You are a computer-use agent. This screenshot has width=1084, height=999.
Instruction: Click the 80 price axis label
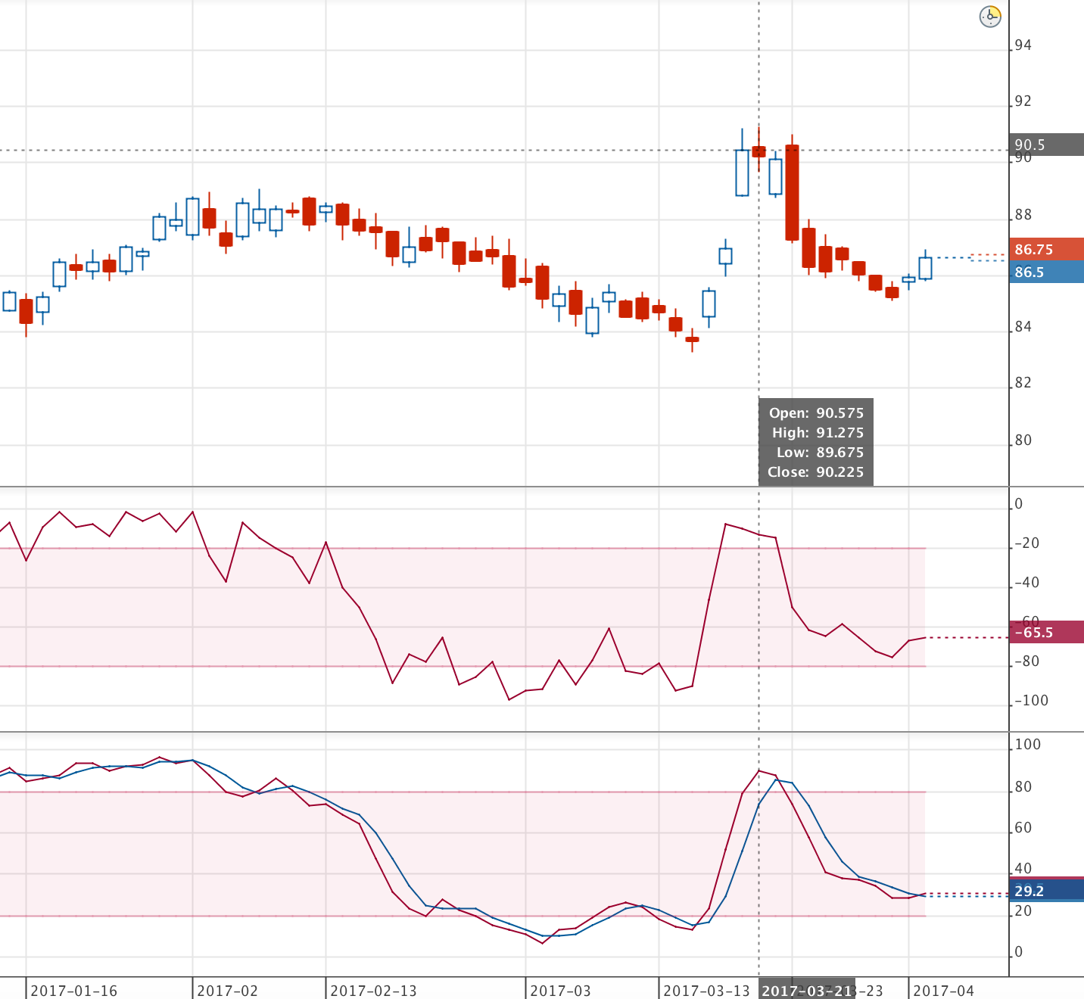coord(1023,440)
